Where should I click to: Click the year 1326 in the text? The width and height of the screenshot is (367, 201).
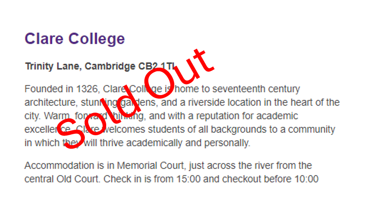(x=86, y=89)
